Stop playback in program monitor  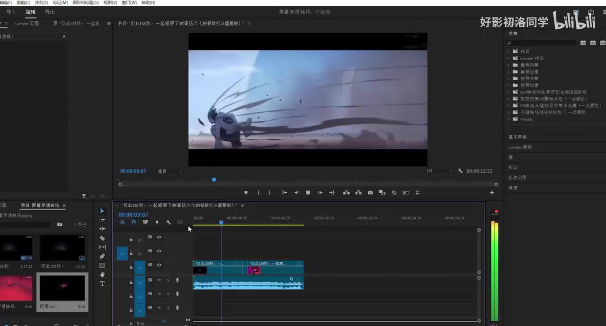(308, 193)
